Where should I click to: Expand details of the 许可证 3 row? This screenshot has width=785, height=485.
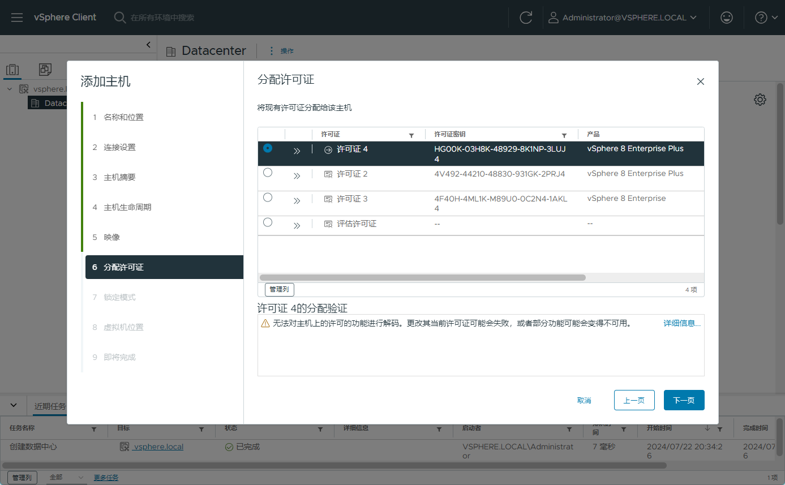tap(297, 201)
